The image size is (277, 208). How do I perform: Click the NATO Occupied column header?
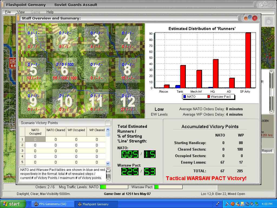pos(35,132)
